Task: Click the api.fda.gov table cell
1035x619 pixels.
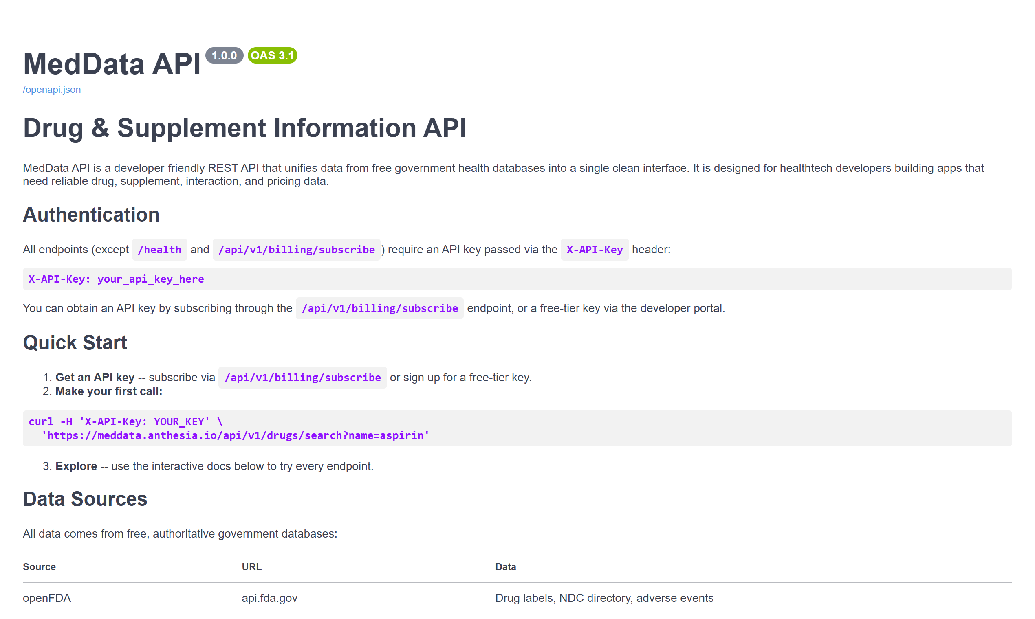Action: pos(270,598)
